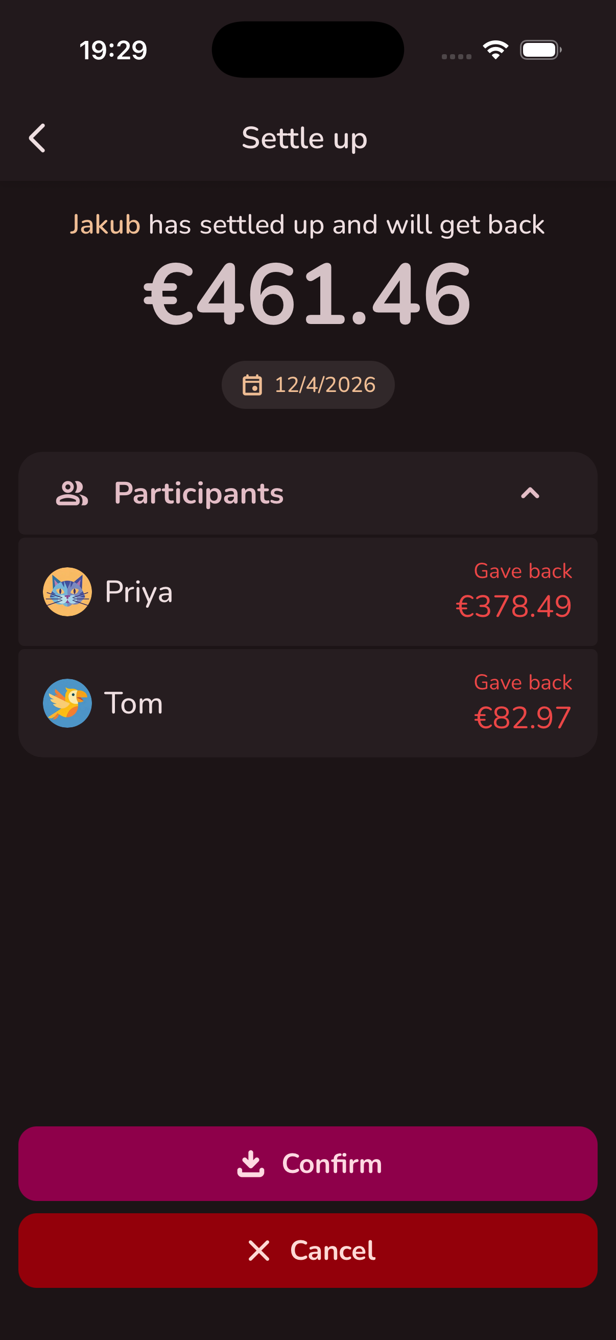Tap Priya's €378.49 gave back amount
This screenshot has width=616, height=1340.
coord(513,606)
